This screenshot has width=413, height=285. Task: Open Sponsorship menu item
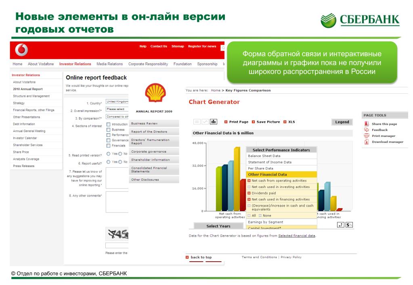(207, 64)
